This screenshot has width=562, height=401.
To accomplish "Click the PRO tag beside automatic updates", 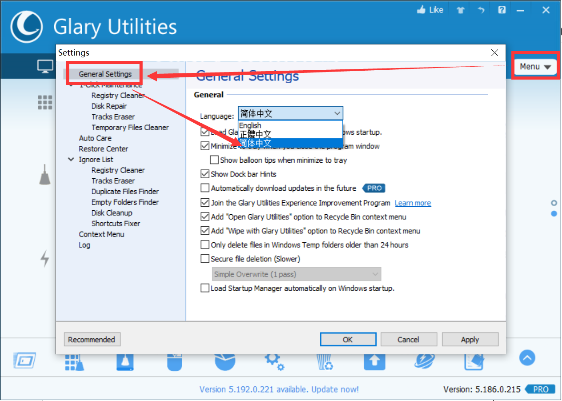I will pyautogui.click(x=374, y=188).
